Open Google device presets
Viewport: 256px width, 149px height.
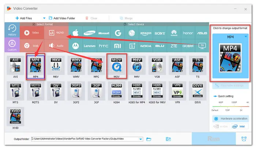tap(118, 33)
